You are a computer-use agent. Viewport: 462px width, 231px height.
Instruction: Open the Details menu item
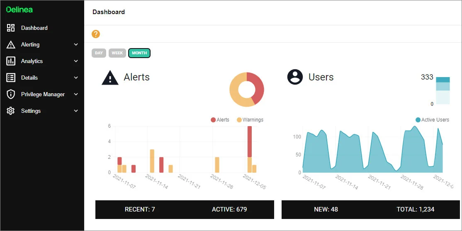29,78
